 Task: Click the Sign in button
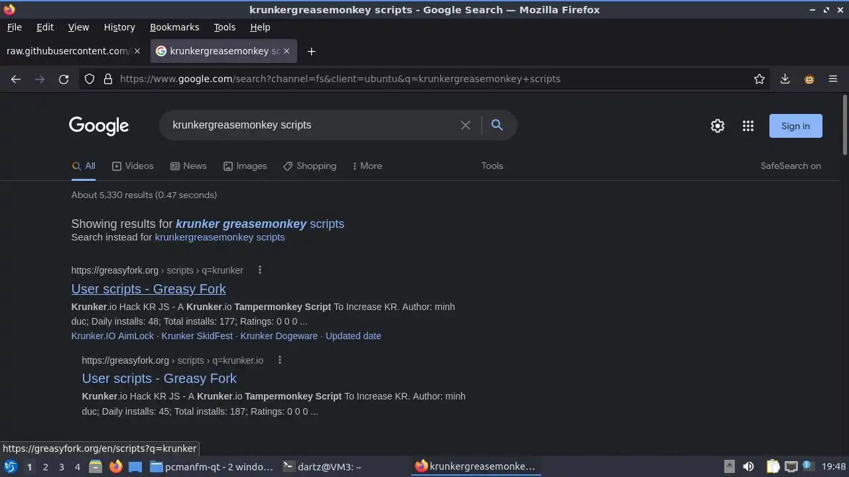click(795, 126)
